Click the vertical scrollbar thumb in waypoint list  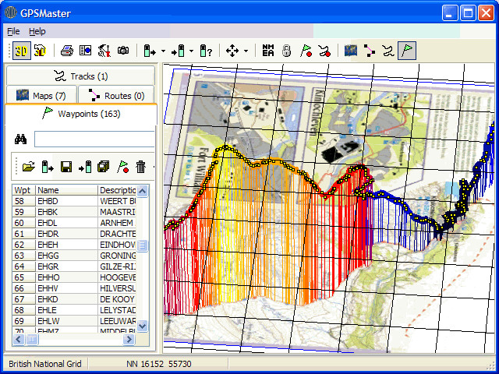coord(142,245)
